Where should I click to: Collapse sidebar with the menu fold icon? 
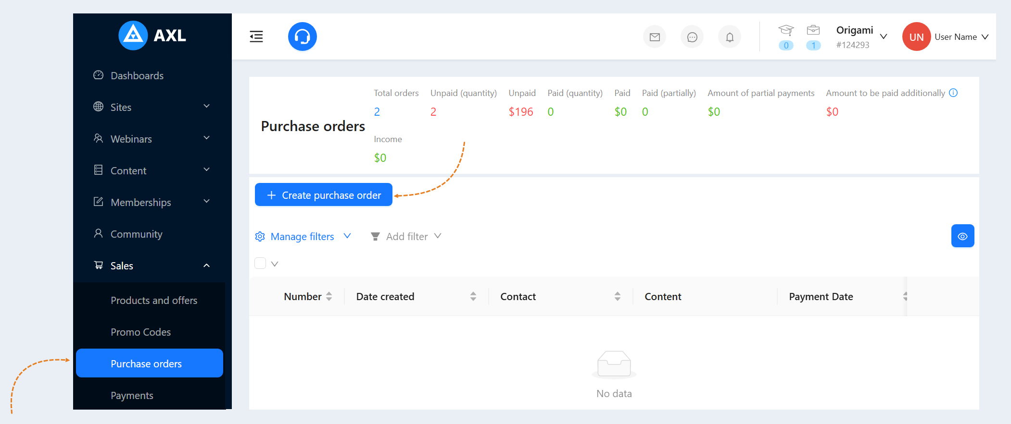(256, 36)
